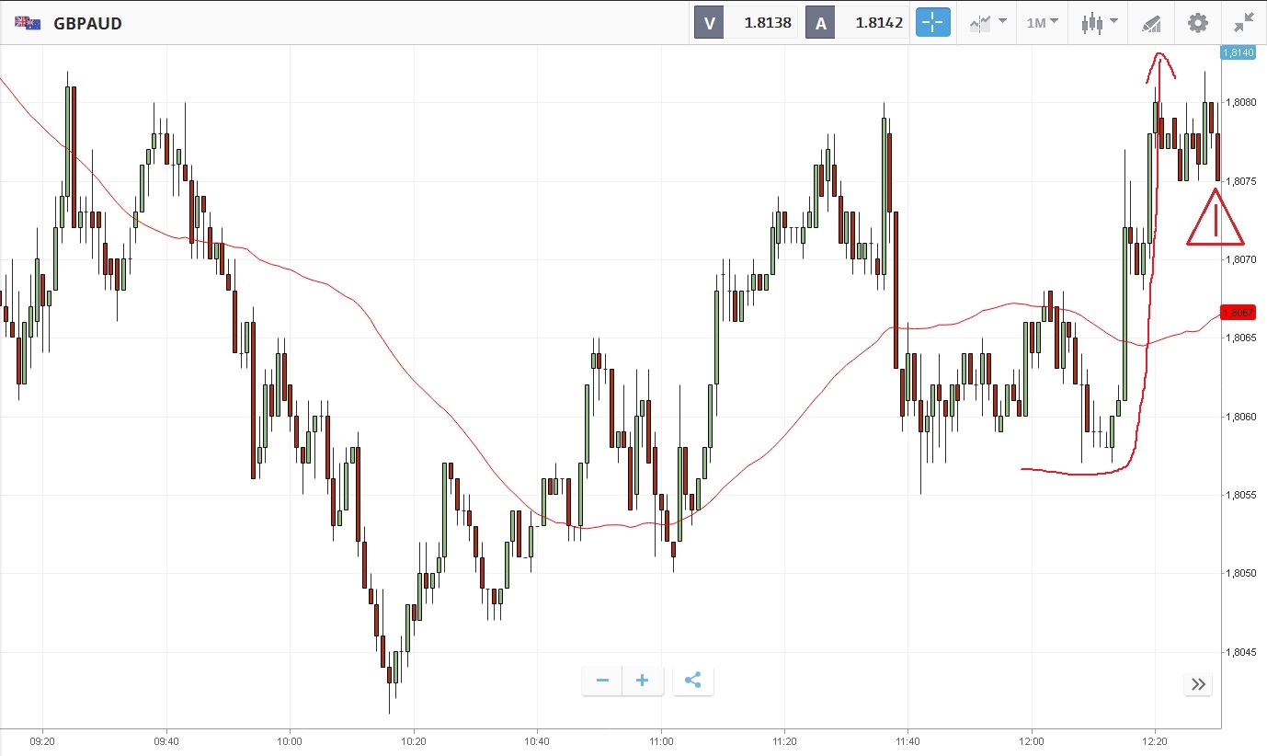The width and height of the screenshot is (1267, 756).
Task: Toggle the crosshair cursor tool
Action: click(x=932, y=23)
